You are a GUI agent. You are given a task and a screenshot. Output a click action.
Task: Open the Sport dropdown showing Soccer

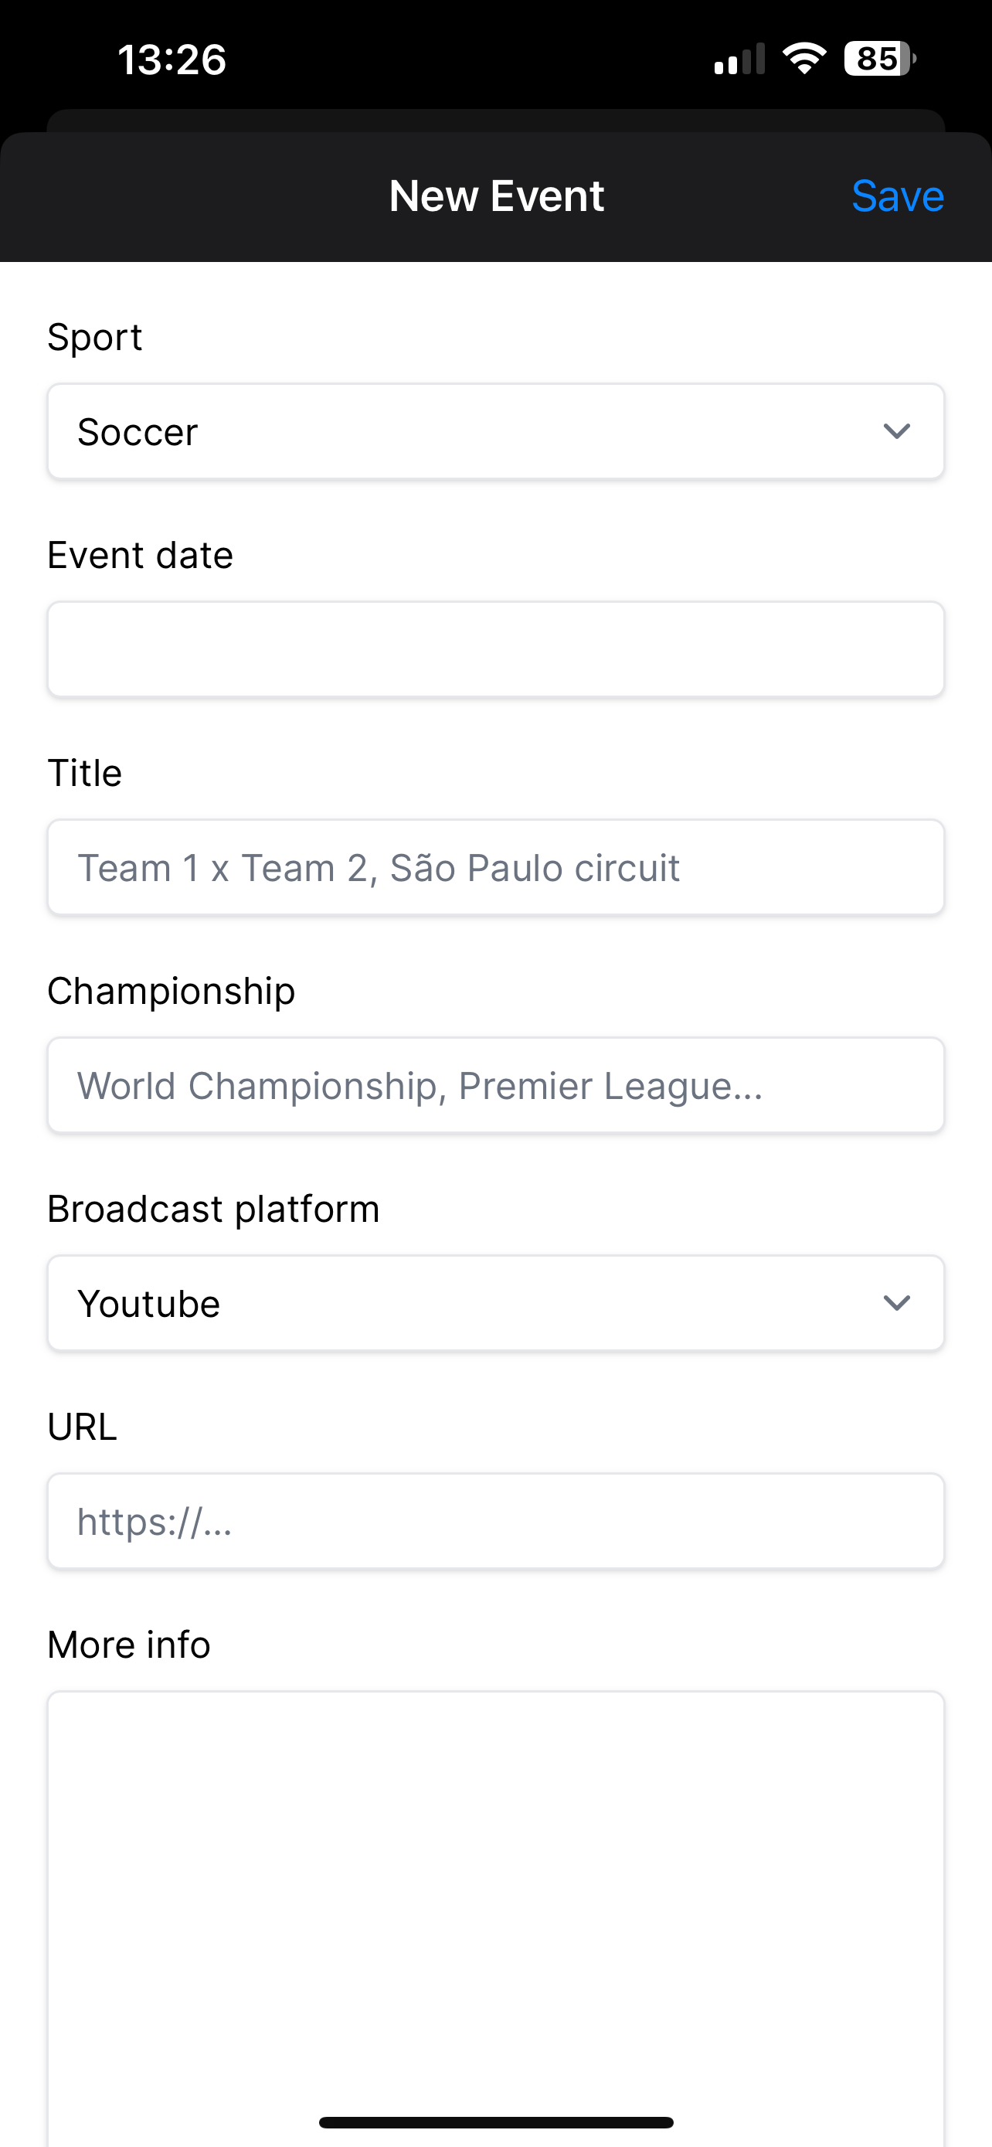coord(495,432)
